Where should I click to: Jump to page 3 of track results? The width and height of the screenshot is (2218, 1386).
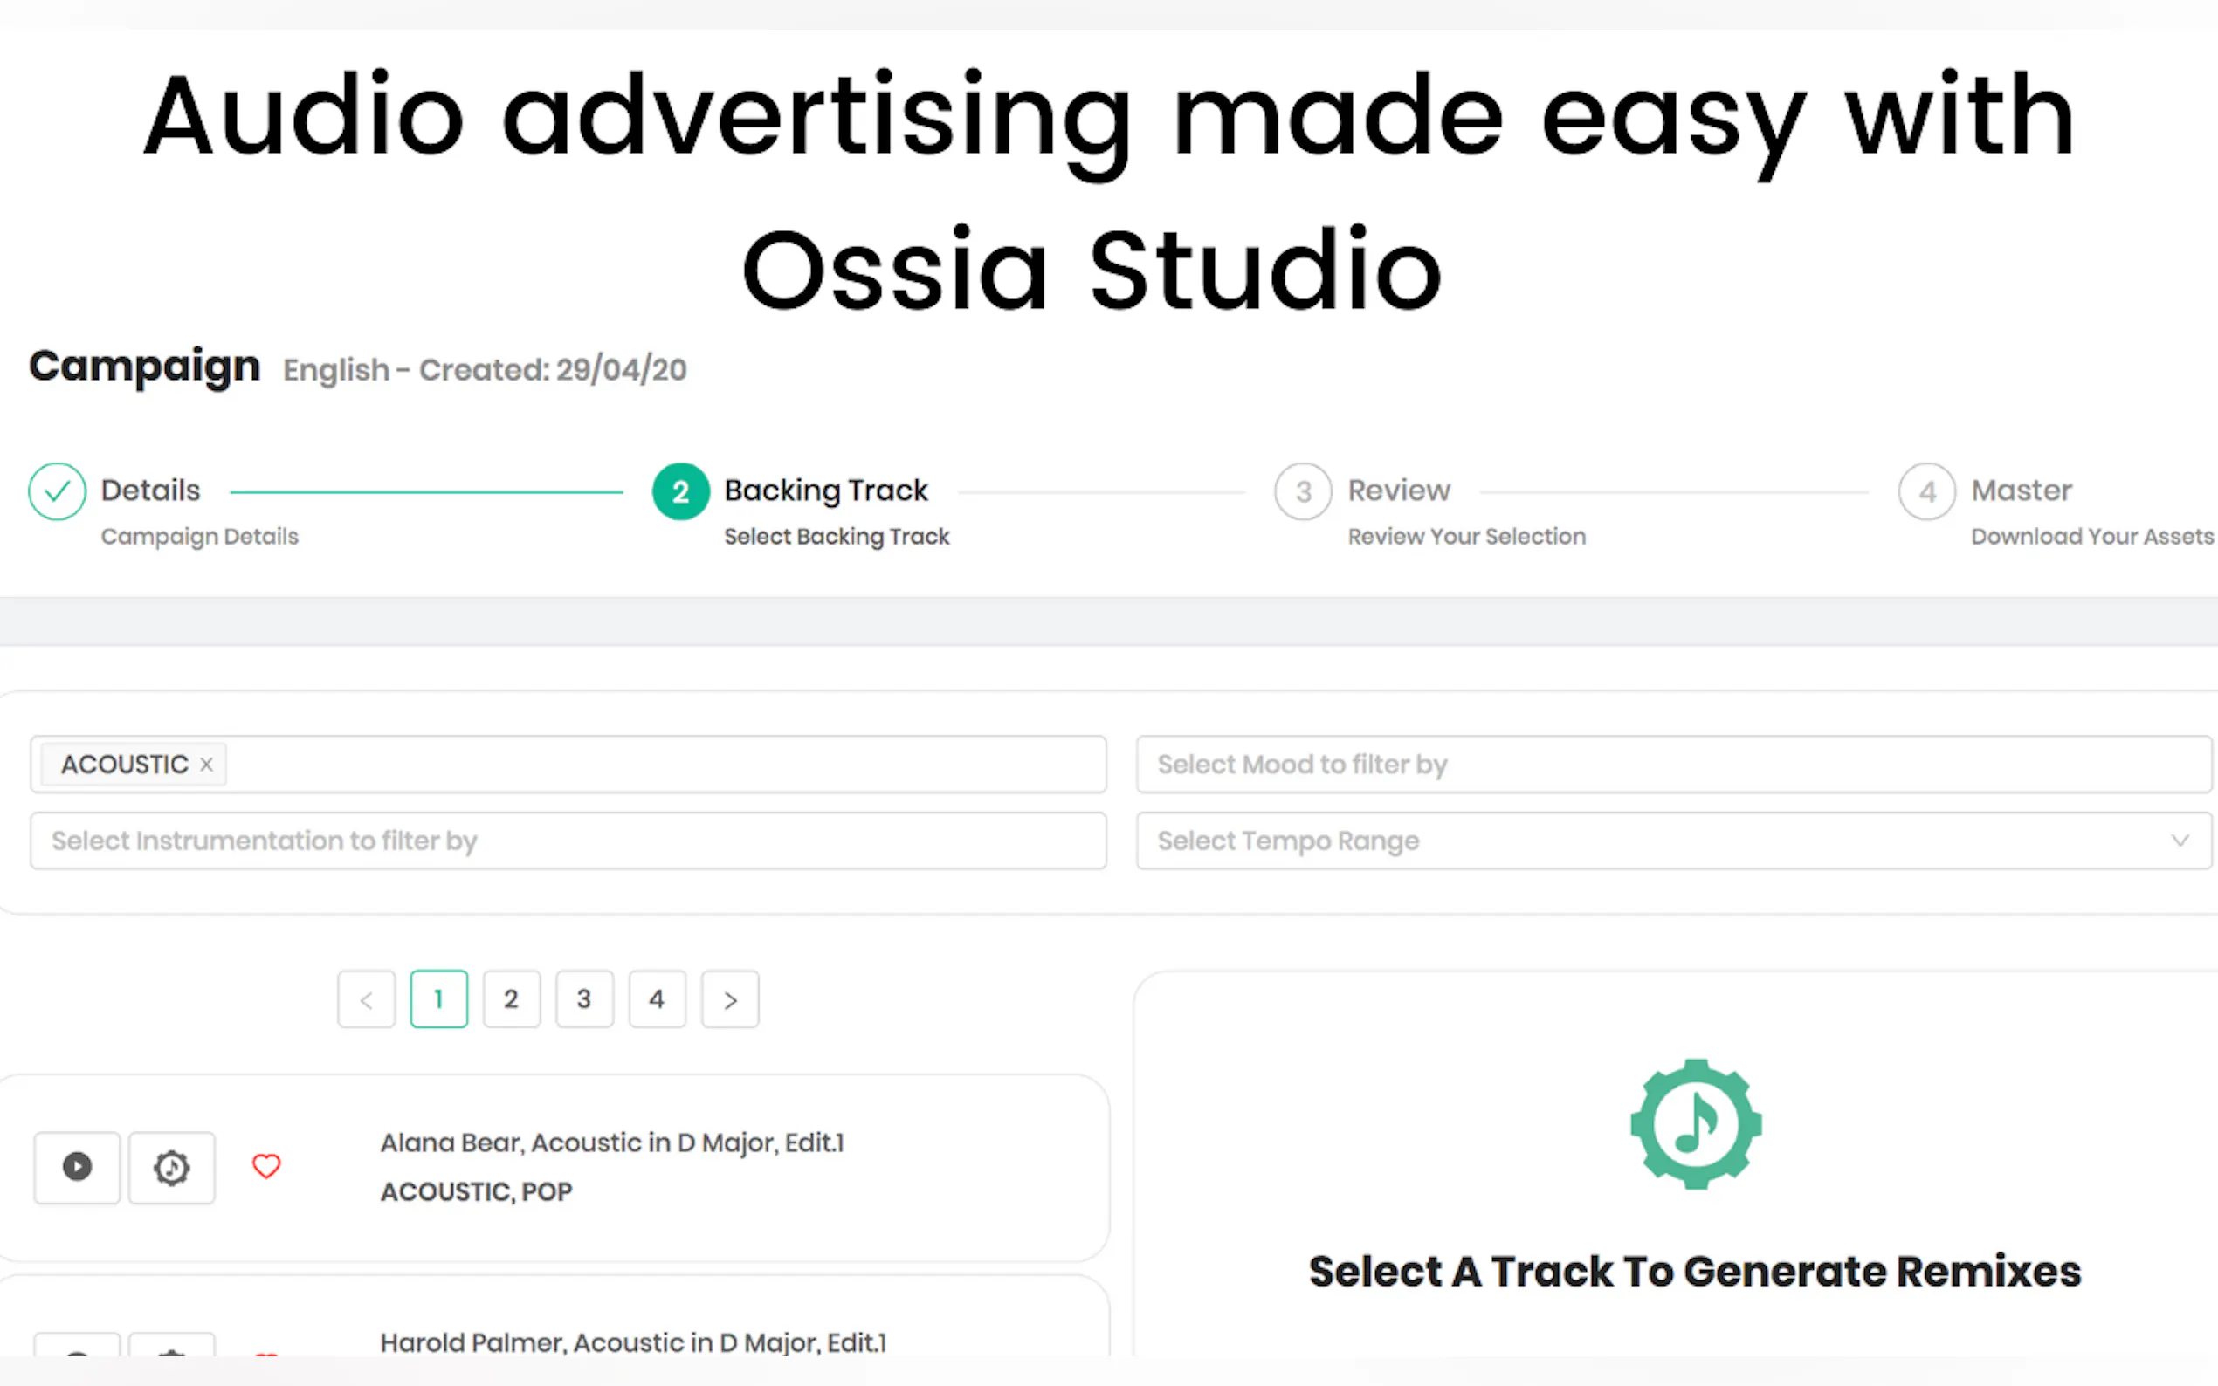point(584,999)
